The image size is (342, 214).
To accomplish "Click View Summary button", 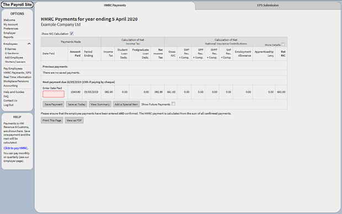I will (100, 104).
